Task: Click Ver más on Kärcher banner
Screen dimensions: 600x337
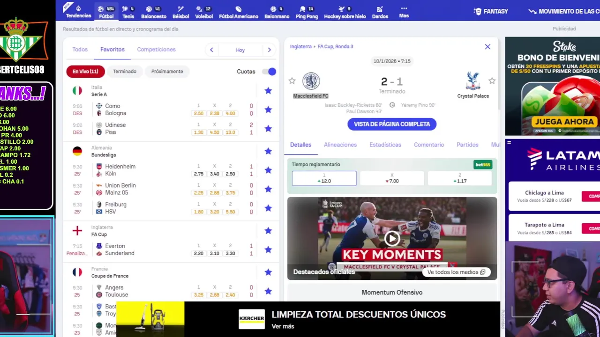Action: 283,326
